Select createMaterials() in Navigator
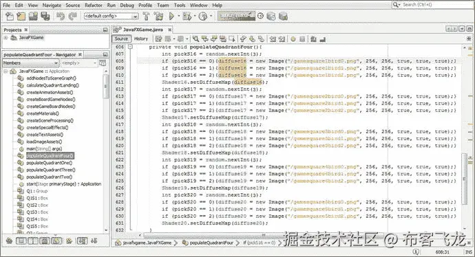The width and height of the screenshot is (475, 257). (43, 113)
